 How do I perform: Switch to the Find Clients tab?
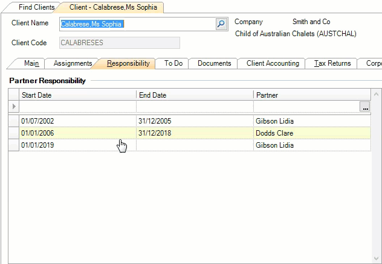[x=36, y=7]
